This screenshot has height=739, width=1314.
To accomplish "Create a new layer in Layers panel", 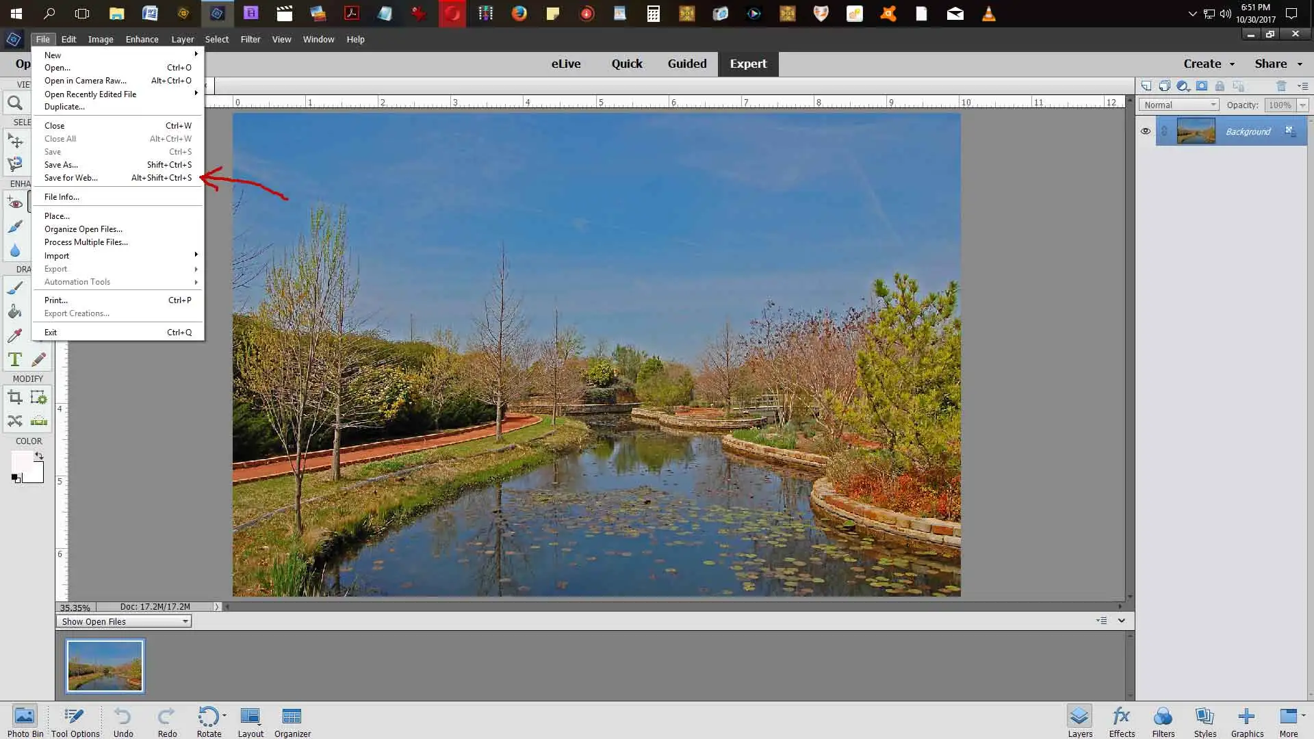I will 1146,86.
